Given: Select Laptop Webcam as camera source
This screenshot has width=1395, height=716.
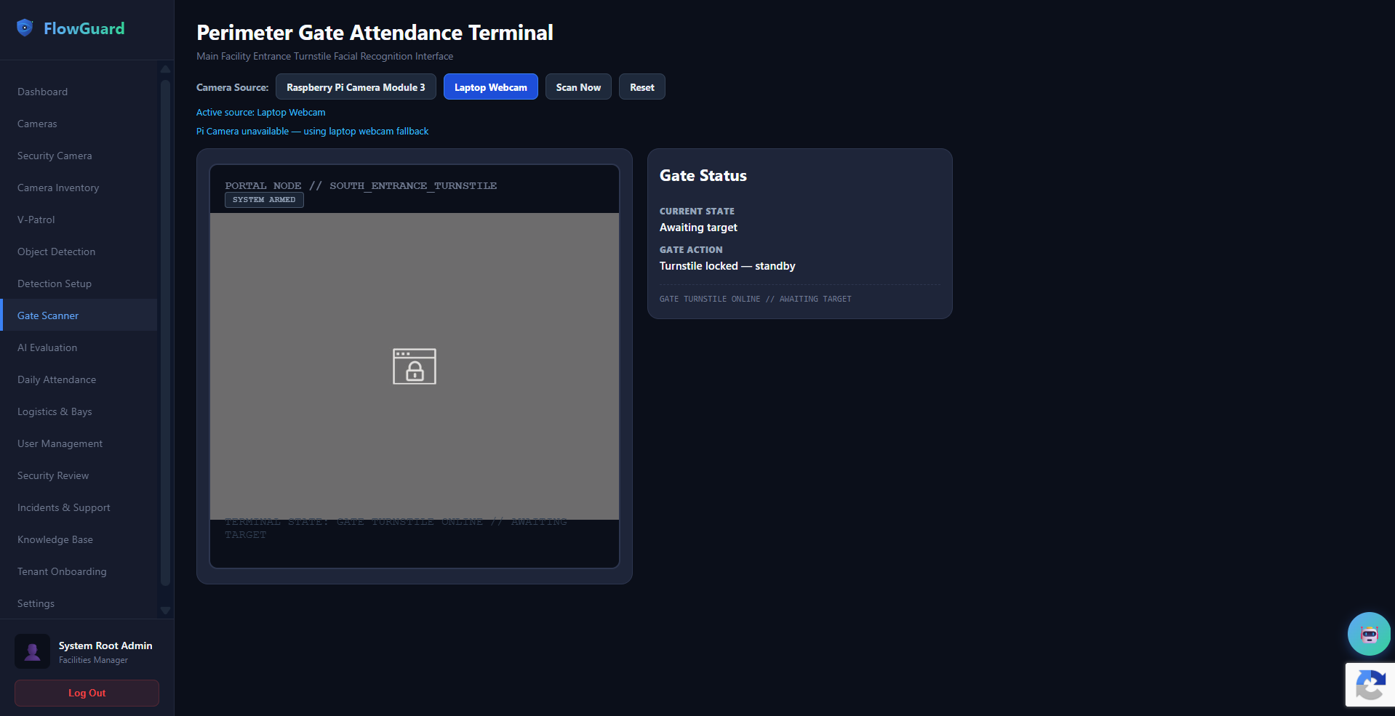Looking at the screenshot, I should point(491,87).
